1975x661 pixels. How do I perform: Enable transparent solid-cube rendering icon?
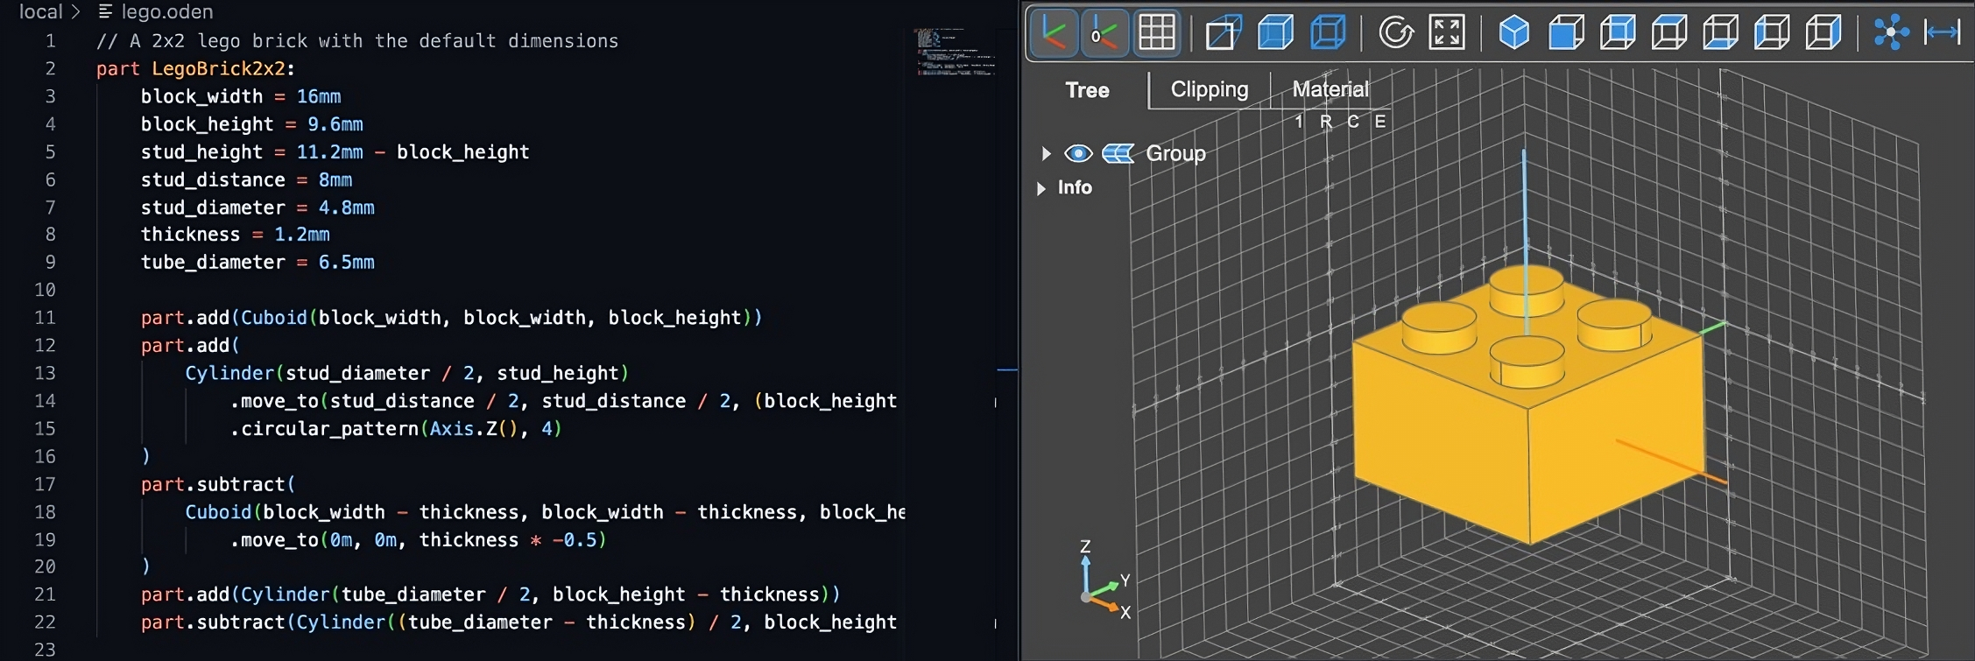1275,33
